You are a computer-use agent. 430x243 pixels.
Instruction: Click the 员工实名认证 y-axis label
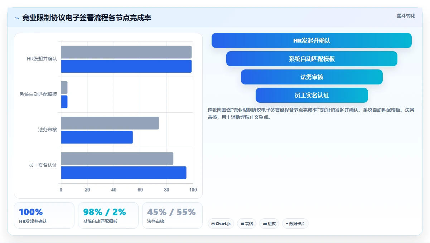43,165
